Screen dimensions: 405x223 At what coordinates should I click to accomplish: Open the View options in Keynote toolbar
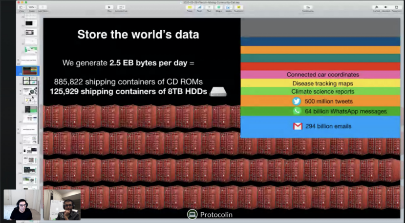(x=22, y=7)
